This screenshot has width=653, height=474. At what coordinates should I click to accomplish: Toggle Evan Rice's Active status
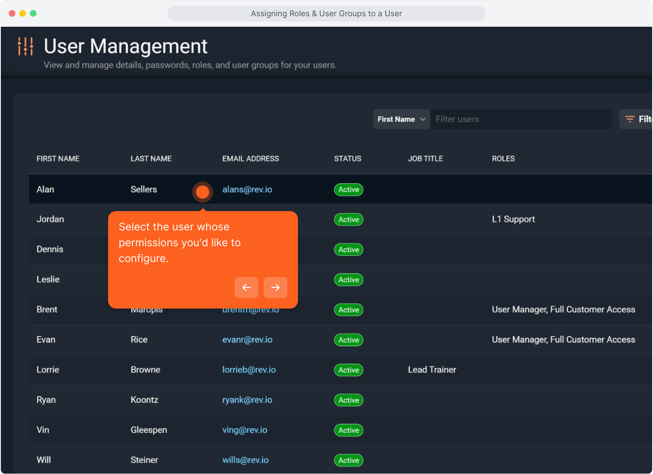coord(348,340)
